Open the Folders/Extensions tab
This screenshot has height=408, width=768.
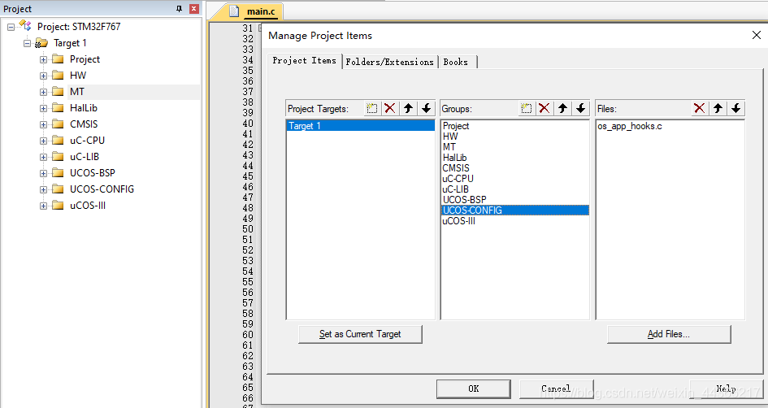(x=390, y=62)
